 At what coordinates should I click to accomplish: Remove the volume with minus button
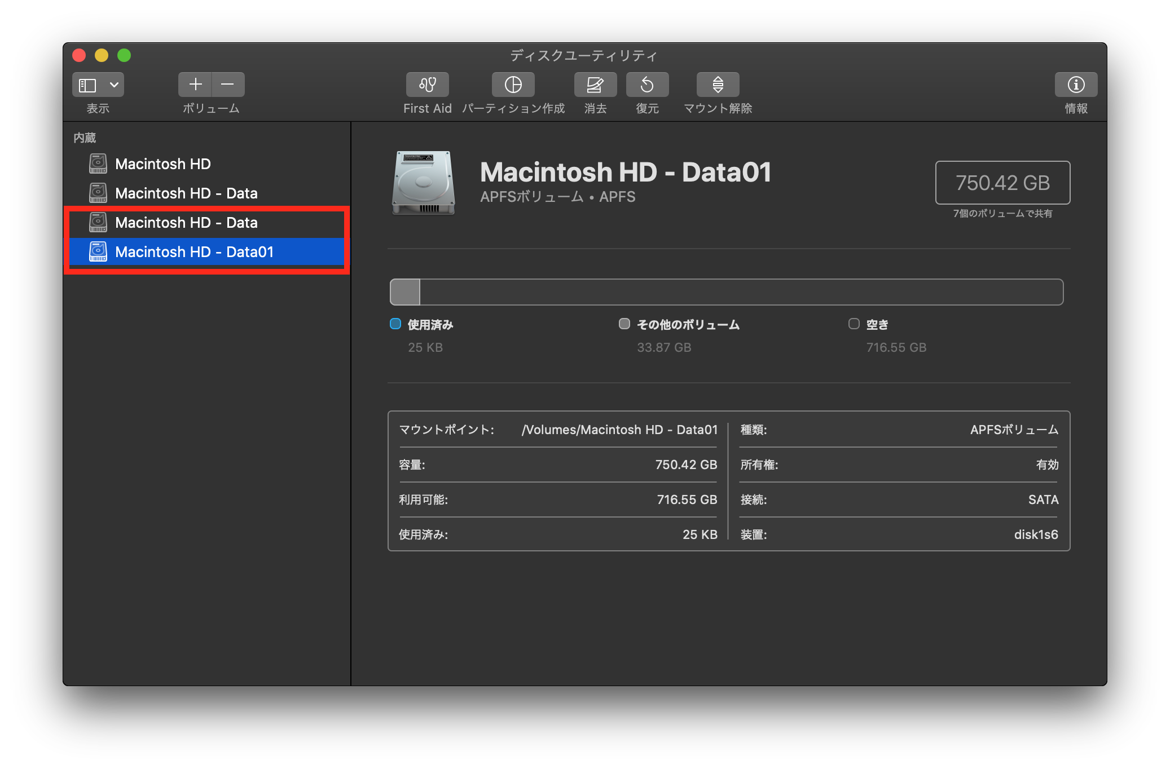[228, 85]
